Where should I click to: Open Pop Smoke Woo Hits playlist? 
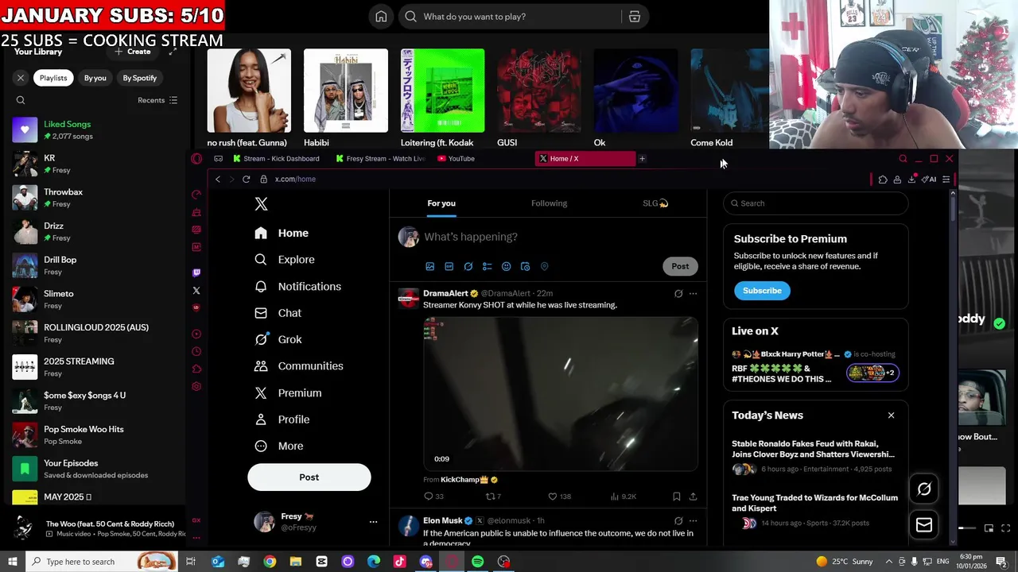coord(95,435)
